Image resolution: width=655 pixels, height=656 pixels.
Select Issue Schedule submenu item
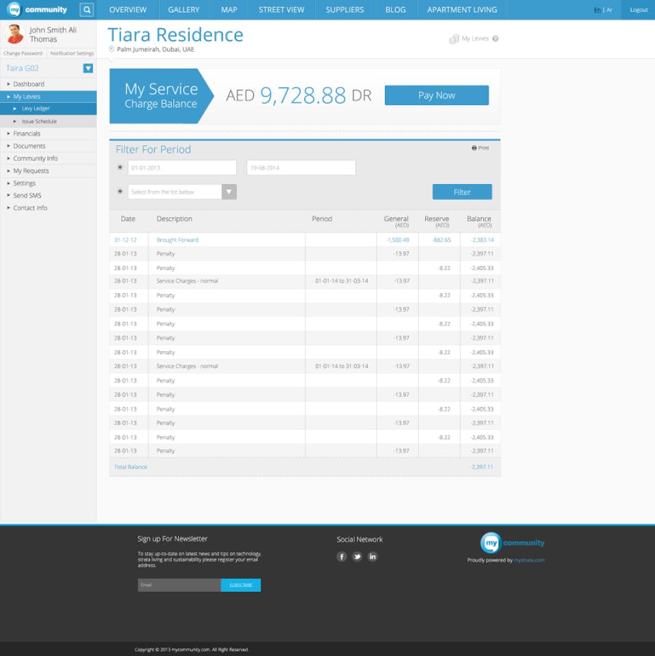(x=48, y=121)
